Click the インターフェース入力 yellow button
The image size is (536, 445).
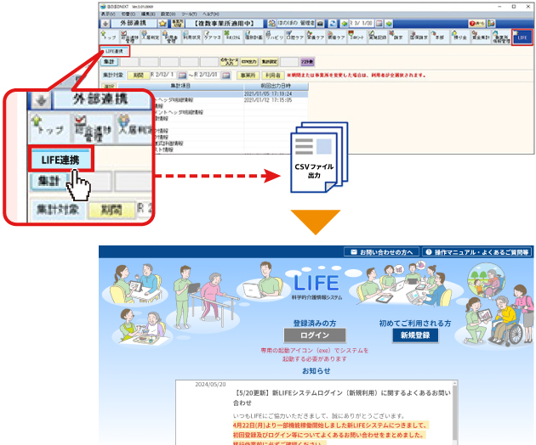(229, 62)
